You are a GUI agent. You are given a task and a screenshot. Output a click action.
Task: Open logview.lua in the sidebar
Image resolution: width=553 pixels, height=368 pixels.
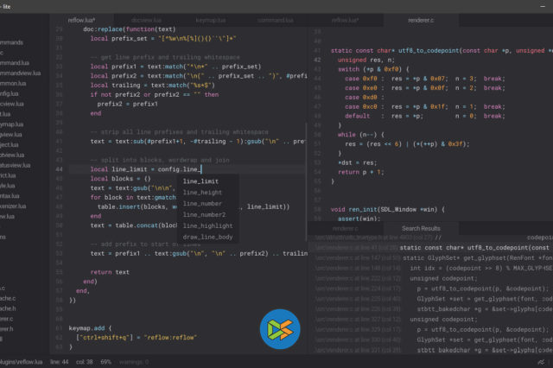(x=11, y=134)
